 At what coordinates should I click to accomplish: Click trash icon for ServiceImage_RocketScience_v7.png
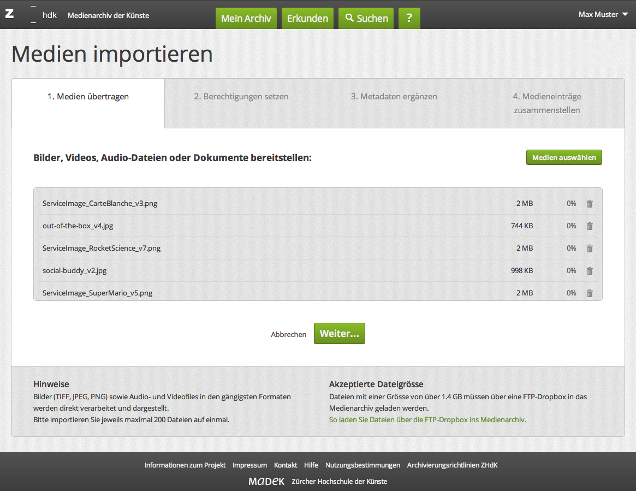click(590, 249)
